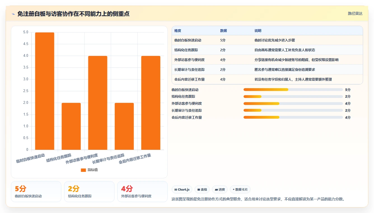
Task: Toggle the 指标值 legend color swatch
Action: [x=83, y=170]
